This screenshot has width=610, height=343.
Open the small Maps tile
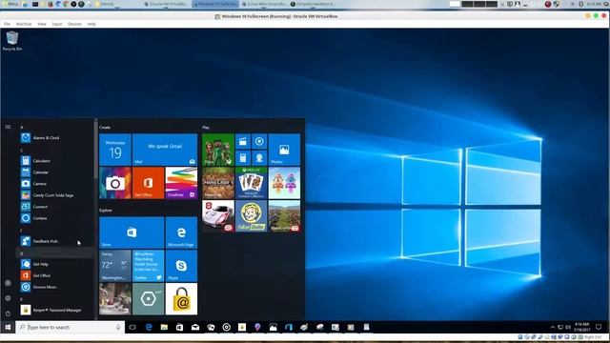click(x=259, y=158)
